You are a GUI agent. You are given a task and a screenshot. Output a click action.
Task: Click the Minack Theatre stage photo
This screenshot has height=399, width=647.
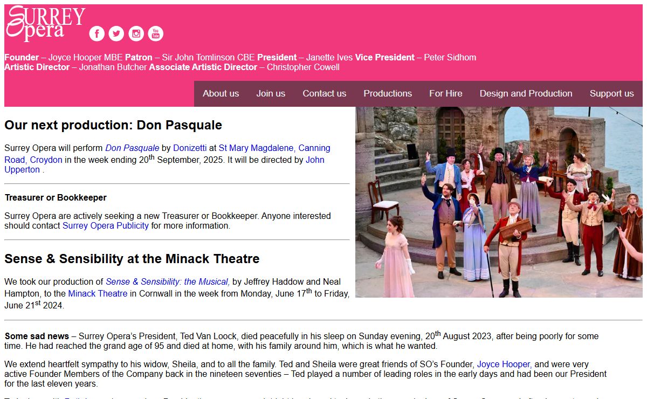pos(499,202)
